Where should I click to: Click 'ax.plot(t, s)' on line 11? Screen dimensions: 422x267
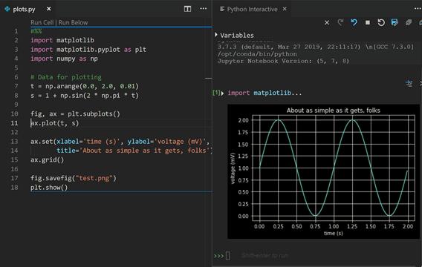pos(55,123)
